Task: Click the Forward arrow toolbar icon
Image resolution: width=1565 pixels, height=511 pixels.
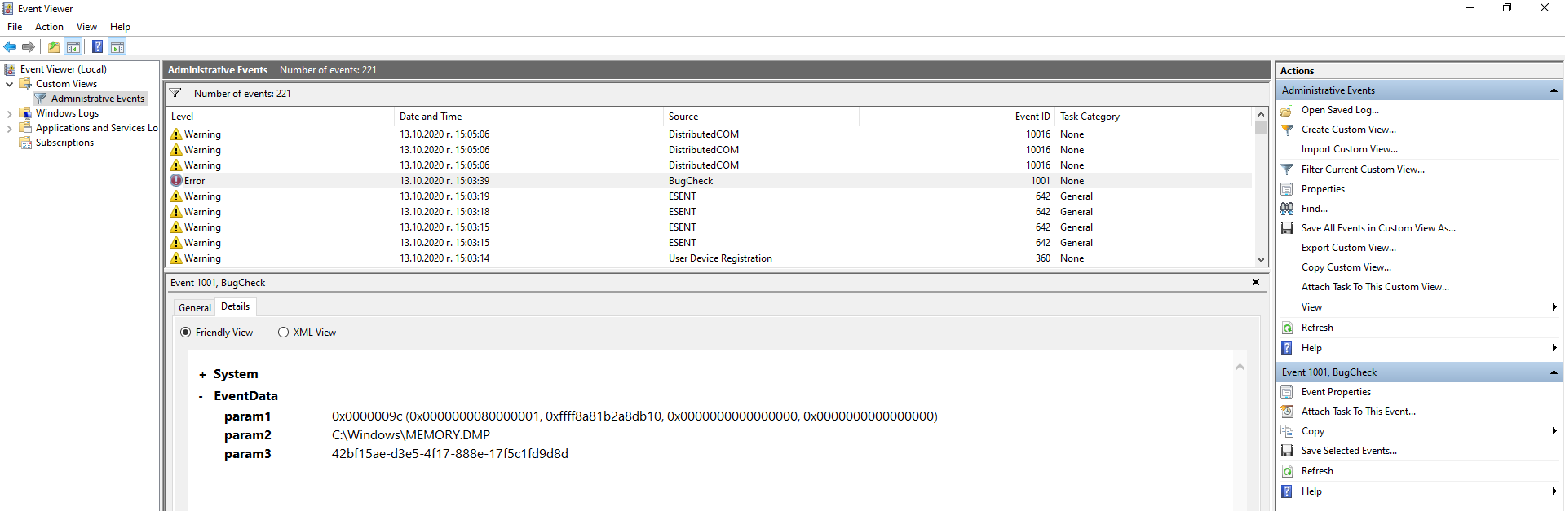Action: [29, 47]
